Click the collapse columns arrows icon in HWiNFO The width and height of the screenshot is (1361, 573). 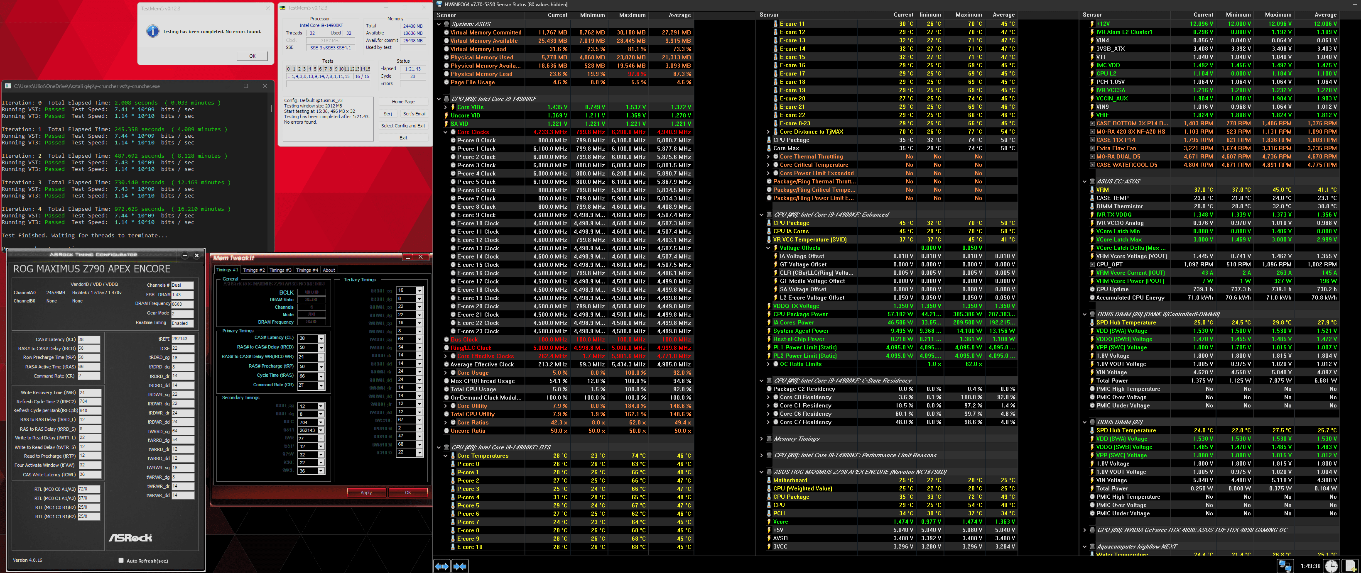coord(460,566)
